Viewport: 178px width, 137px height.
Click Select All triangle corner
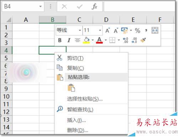pos(9,20)
